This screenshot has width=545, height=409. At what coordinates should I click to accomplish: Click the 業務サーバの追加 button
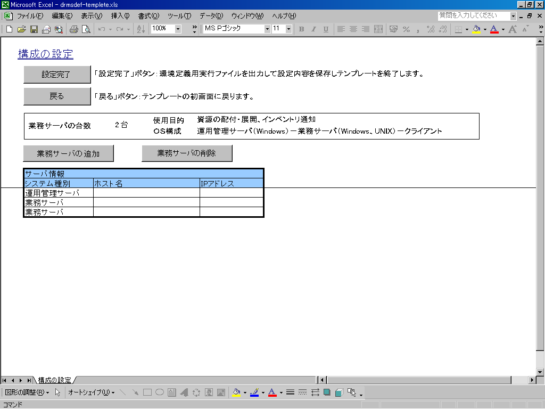pos(69,153)
